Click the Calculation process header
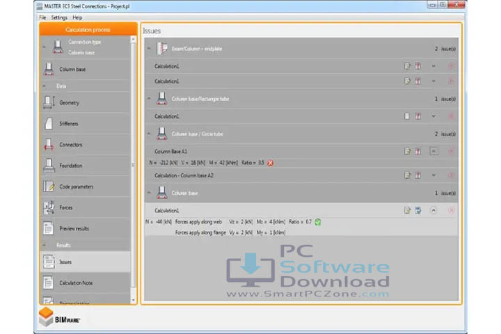The height and width of the screenshot is (334, 501). [88, 29]
